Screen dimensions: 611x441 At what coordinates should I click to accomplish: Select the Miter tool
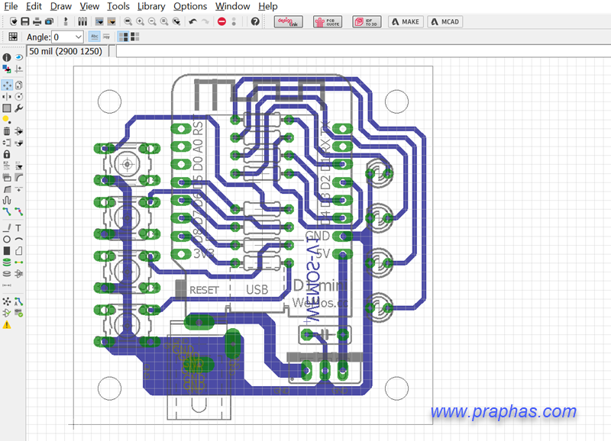coord(18,178)
